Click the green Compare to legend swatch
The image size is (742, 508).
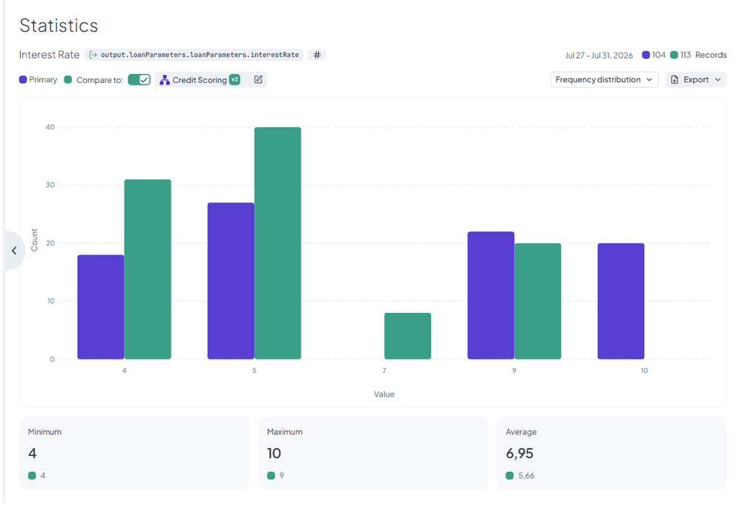(x=68, y=79)
